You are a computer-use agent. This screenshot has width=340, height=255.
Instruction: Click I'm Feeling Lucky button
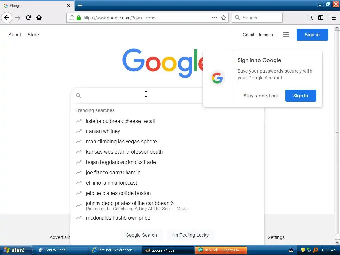(x=190, y=235)
